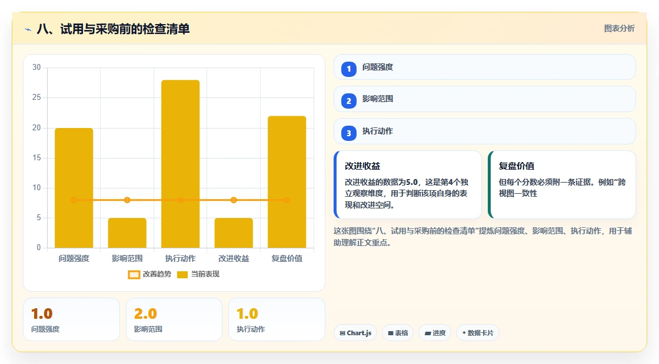Open the 影响范围 list item
The image size is (659, 364).
(x=485, y=99)
